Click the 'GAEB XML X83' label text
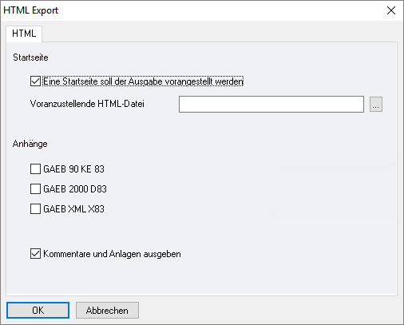 tap(73, 209)
